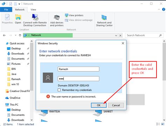166x126 pixels.
Task: Open Downloads under This PC
Action: [x=16, y=120]
